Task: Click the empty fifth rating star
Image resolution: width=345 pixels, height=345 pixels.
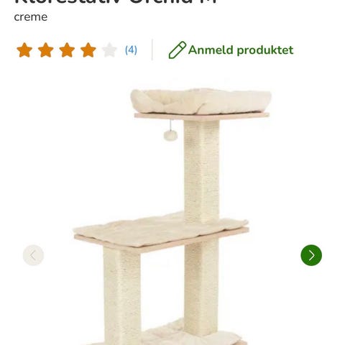Action: (x=109, y=50)
